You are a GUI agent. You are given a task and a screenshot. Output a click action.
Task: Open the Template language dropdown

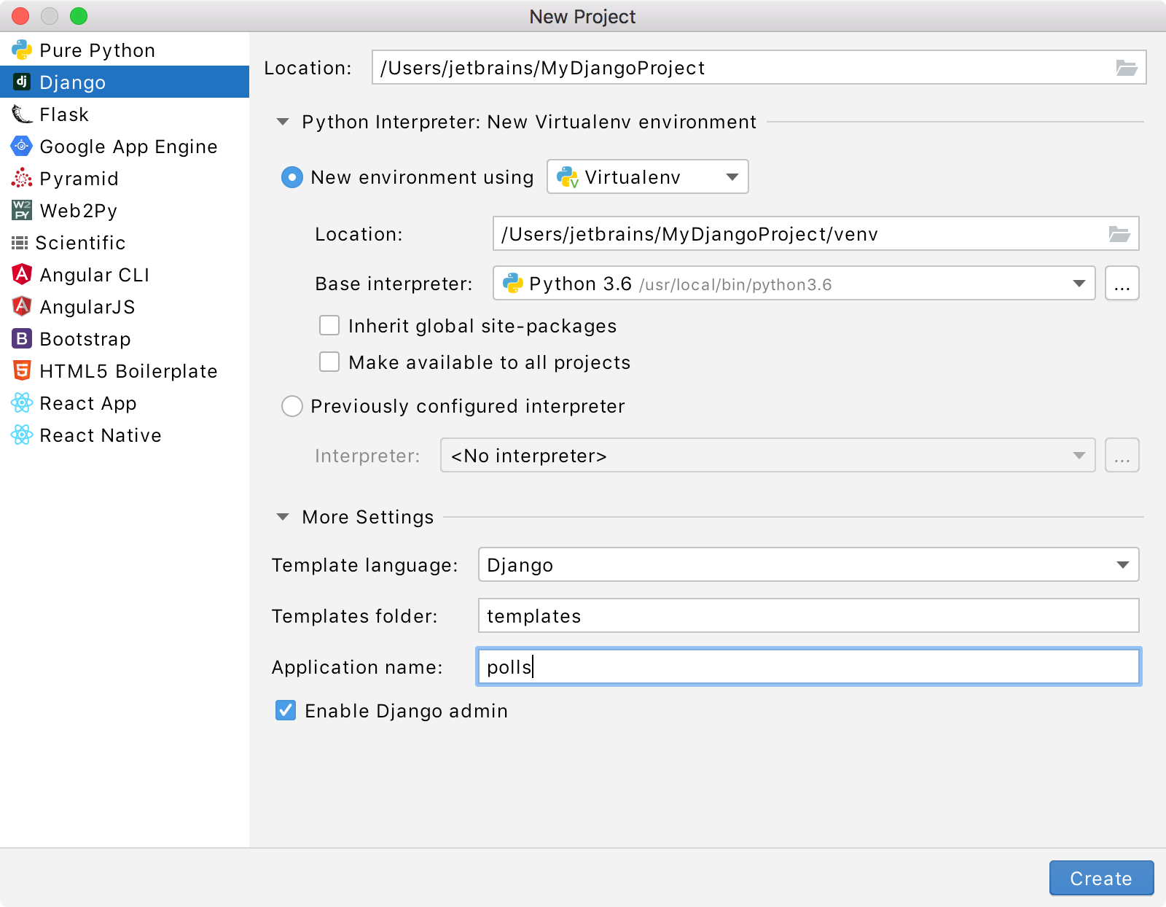pyautogui.click(x=1122, y=564)
